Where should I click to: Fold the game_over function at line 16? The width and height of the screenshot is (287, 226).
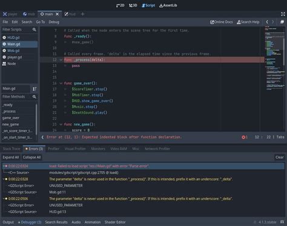click(x=61, y=83)
